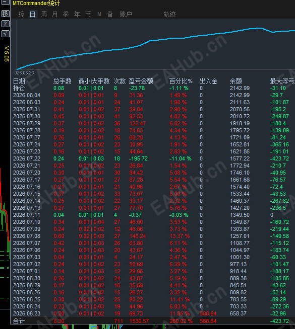Click the 13.37 % percentage cell
The height and width of the screenshot is (329, 295).
coord(180,236)
